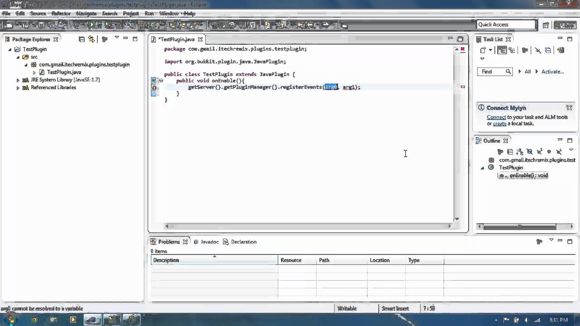Click the editor horizontal scrollbar
This screenshot has height=326, width=580.
[x=308, y=226]
